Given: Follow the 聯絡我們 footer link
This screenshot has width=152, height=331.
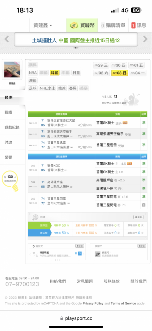Looking at the screenshot, I should point(58,281).
